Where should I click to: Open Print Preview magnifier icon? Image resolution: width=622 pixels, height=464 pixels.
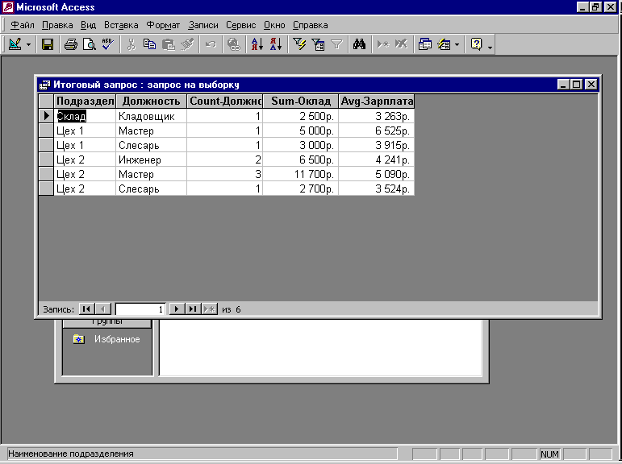(90, 44)
